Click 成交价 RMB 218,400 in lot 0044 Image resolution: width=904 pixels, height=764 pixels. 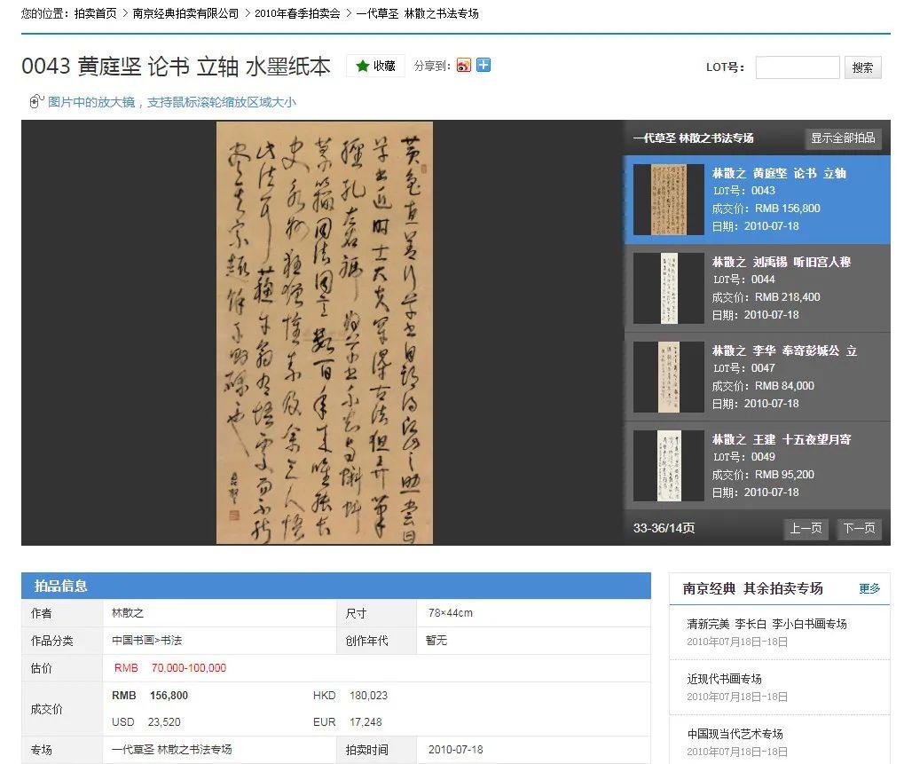click(766, 297)
